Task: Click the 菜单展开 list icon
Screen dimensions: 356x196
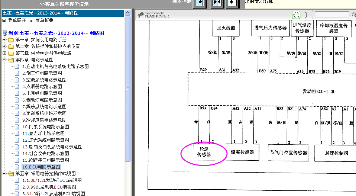Action: (4, 21)
